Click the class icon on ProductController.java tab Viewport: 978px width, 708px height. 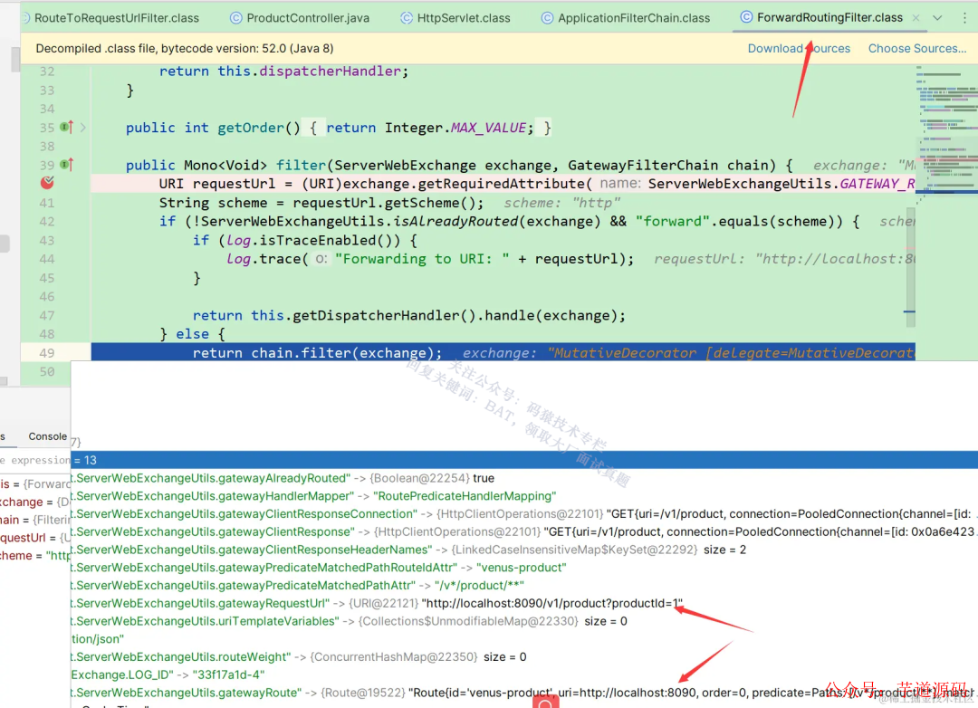[235, 18]
